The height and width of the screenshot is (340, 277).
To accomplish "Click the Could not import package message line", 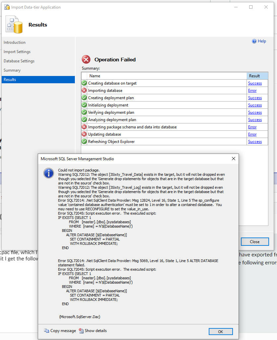I will pos(79,170).
